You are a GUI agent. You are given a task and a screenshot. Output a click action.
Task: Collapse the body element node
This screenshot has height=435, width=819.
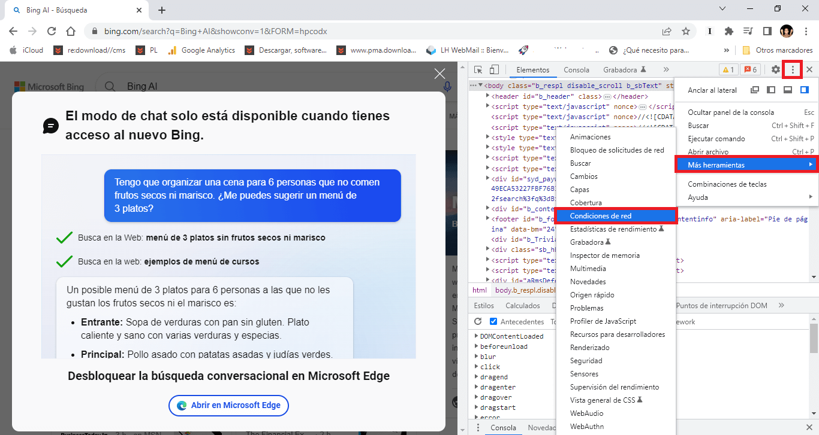pos(480,86)
